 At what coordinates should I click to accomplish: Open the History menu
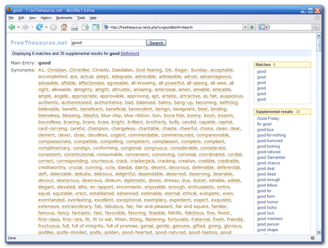46,18
